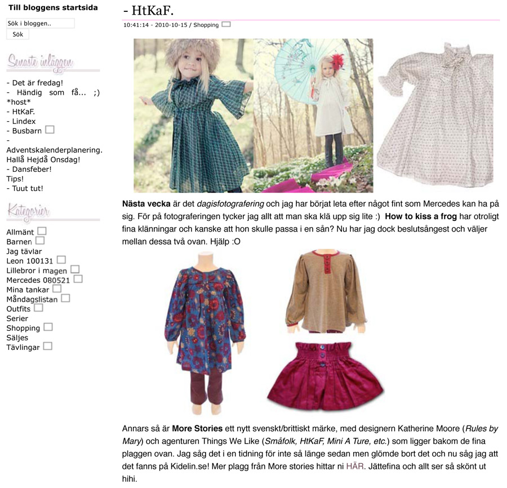
Task: Click the box icon next to Leon 100131
Action: coord(61,260)
